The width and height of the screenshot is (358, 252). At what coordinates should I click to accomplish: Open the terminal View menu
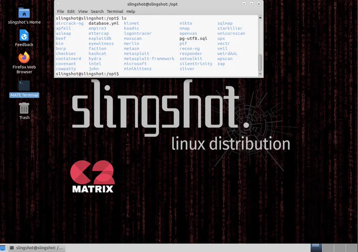point(83,12)
